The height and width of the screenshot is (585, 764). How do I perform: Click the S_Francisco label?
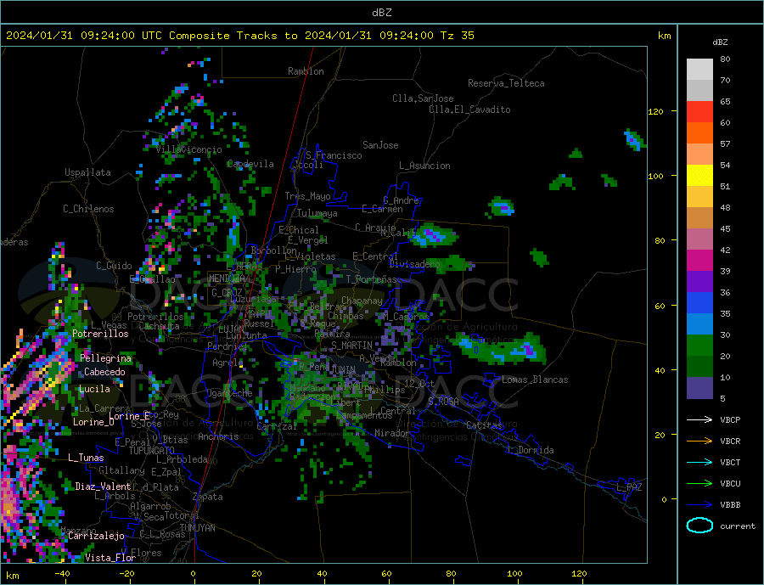[x=334, y=155]
